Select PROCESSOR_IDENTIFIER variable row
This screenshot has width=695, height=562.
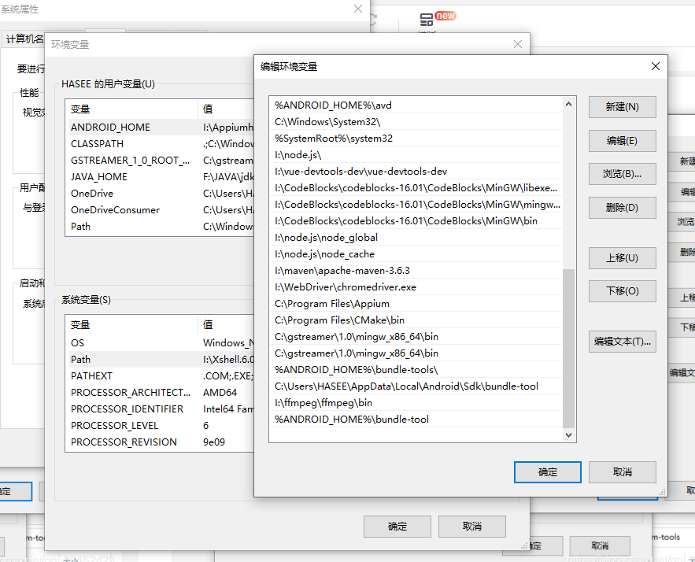[x=161, y=409]
